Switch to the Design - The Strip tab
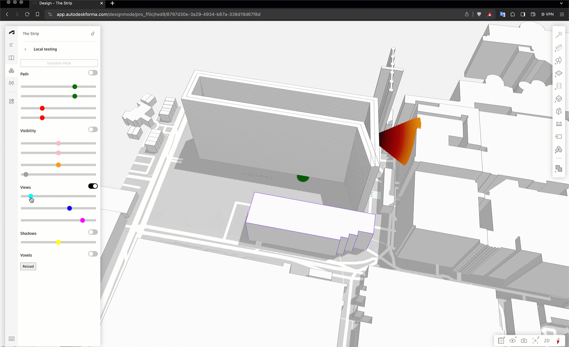Screen dimensions: 569x347 click(67, 3)
